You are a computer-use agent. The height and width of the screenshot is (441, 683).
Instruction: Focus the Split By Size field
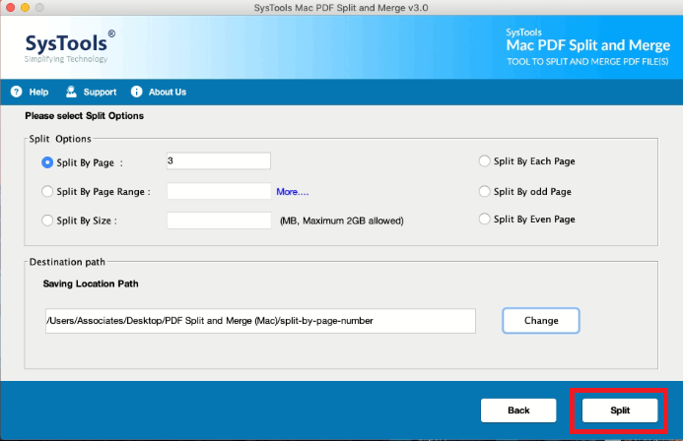pos(219,220)
